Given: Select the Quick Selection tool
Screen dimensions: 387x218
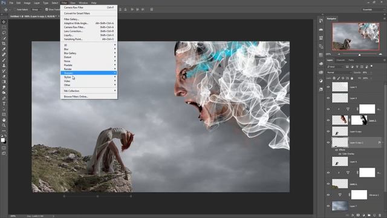Looking at the screenshot, I should click(4, 38).
